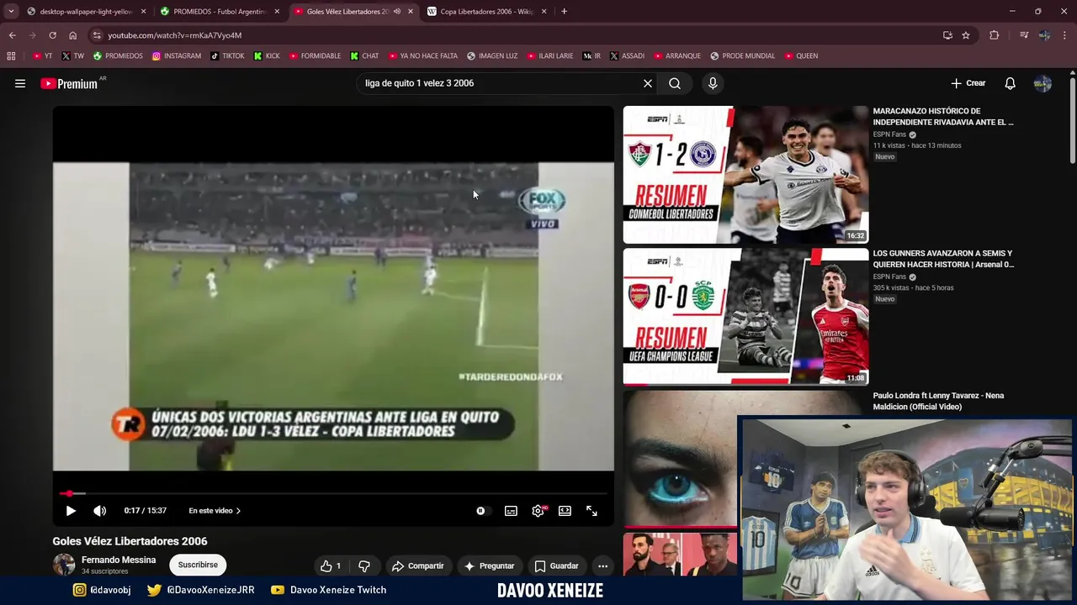Open the PRODE MUNDIAL bookmark
The width and height of the screenshot is (1077, 605).
tap(742, 56)
